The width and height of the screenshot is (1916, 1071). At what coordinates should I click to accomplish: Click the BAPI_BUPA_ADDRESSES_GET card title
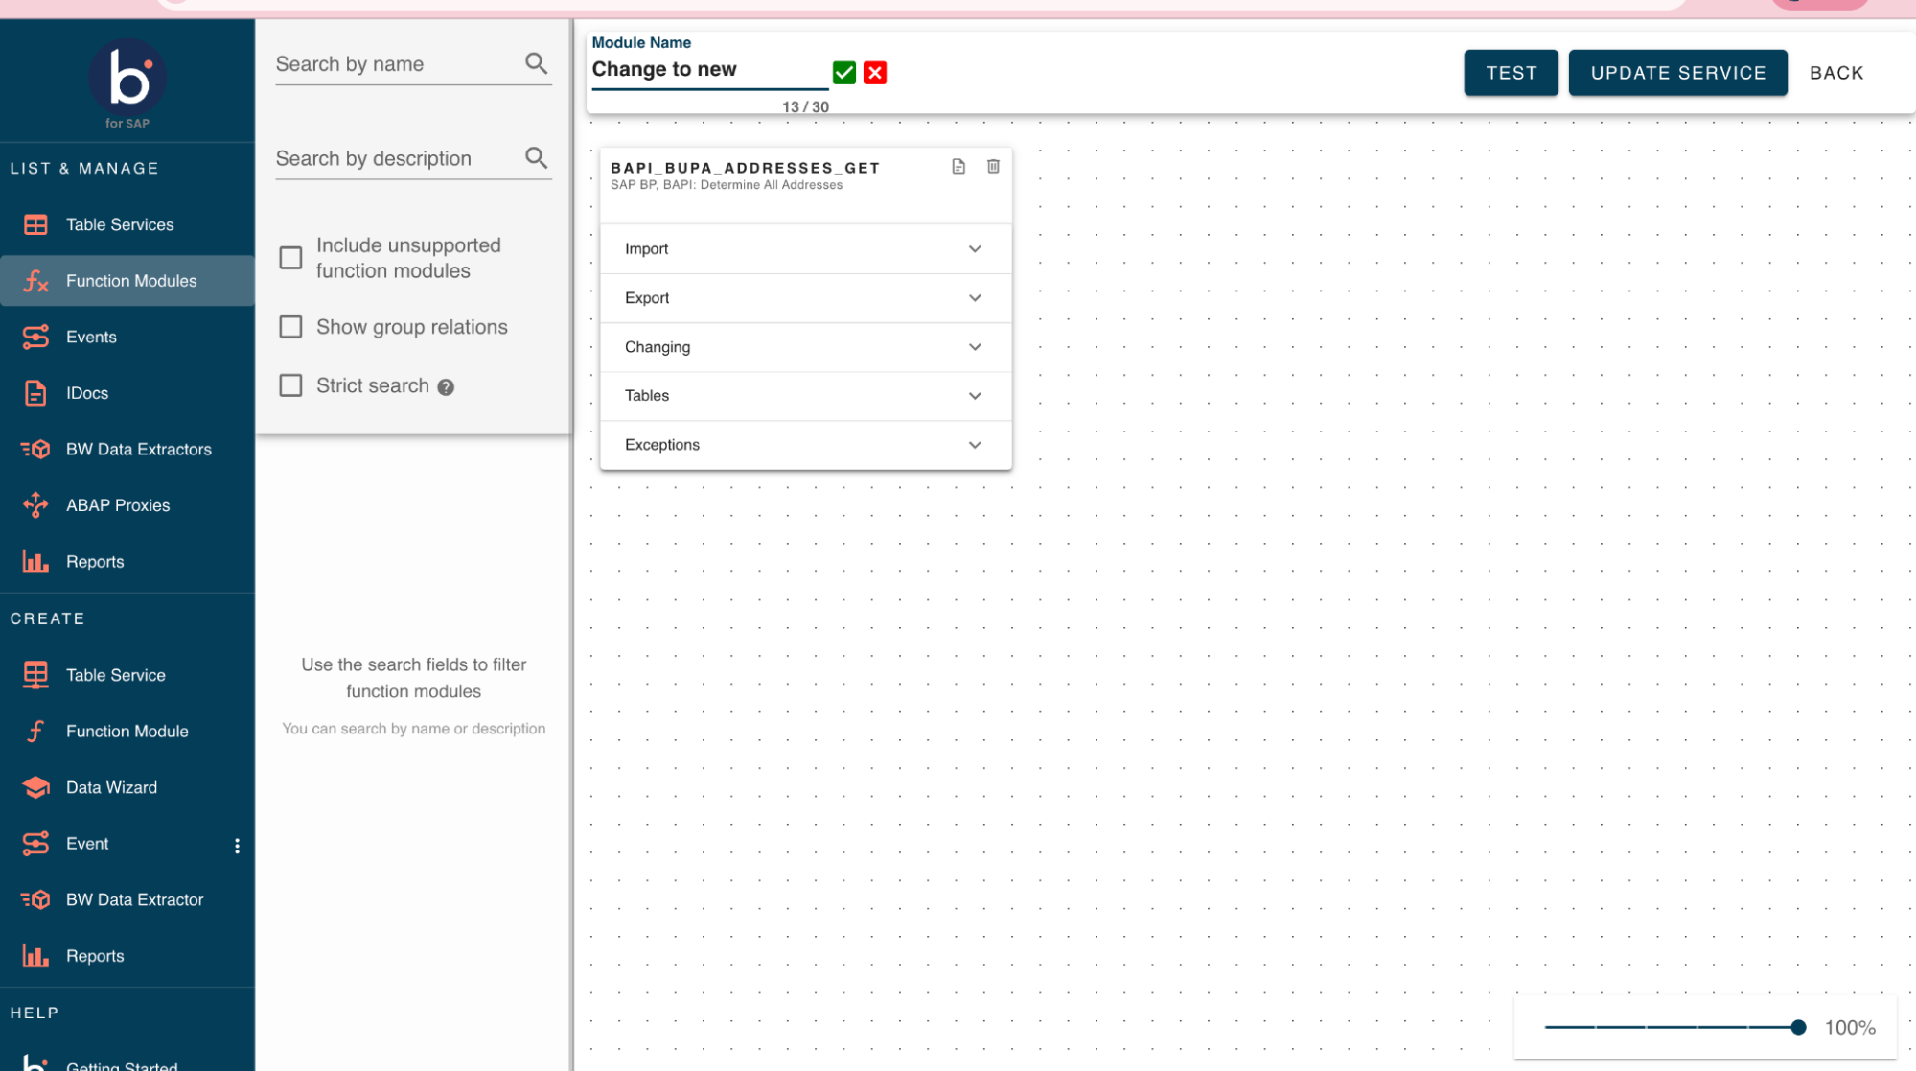click(746, 168)
